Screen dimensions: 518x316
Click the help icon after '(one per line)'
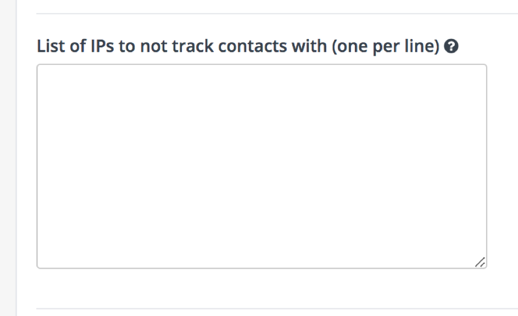pos(451,46)
